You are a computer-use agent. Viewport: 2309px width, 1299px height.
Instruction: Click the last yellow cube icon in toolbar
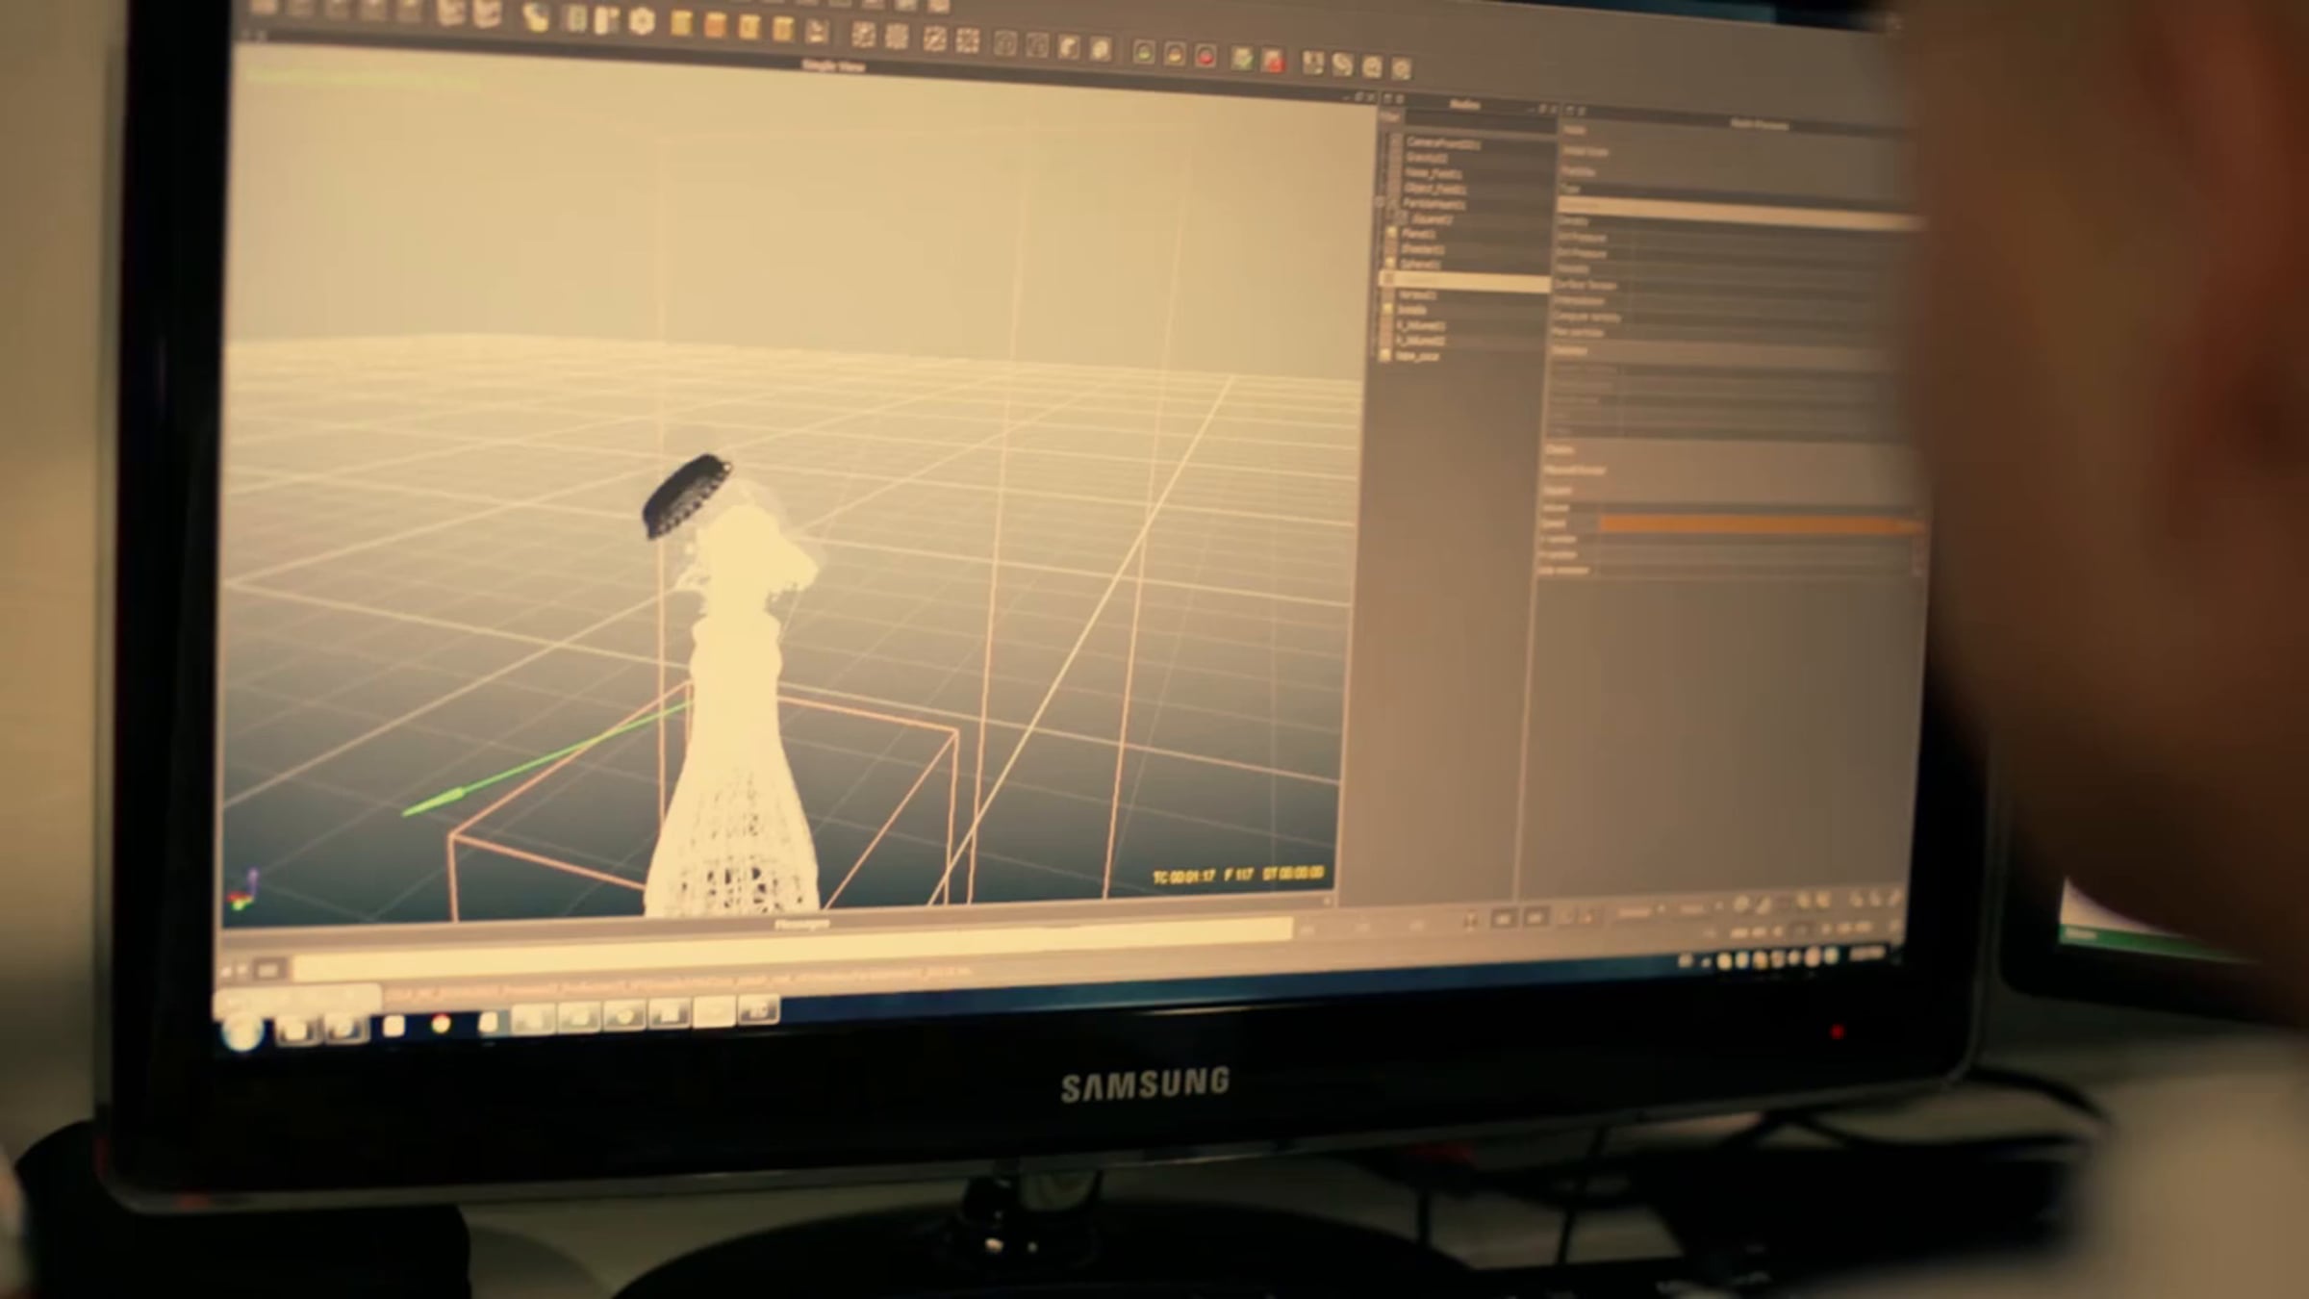783,29
